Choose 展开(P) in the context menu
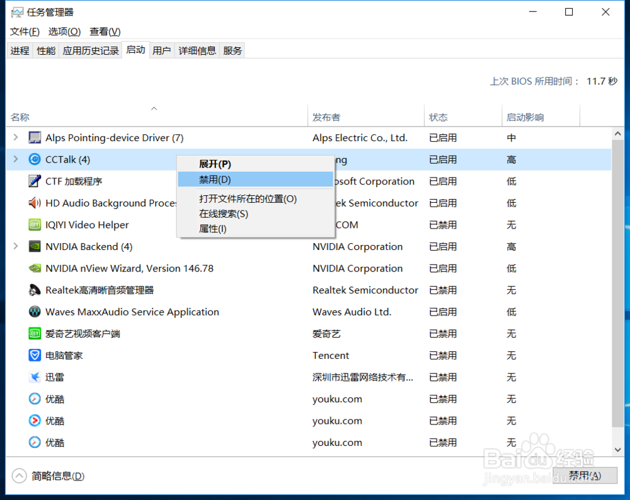The width and height of the screenshot is (630, 500). (256, 164)
